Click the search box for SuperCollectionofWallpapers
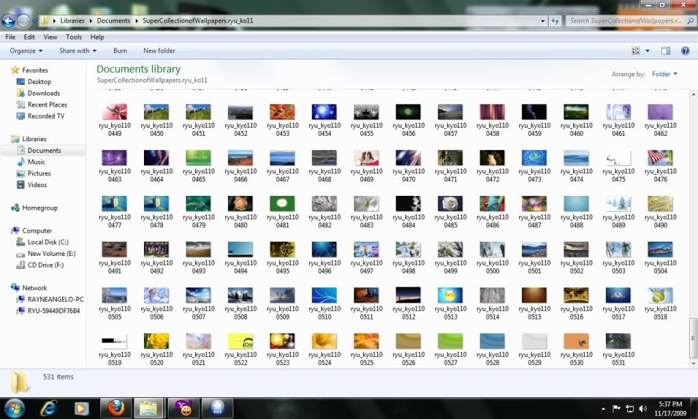Viewport: 698px width, 419px height. [625, 20]
